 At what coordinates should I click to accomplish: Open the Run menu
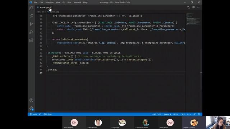pyautogui.click(x=69, y=3)
